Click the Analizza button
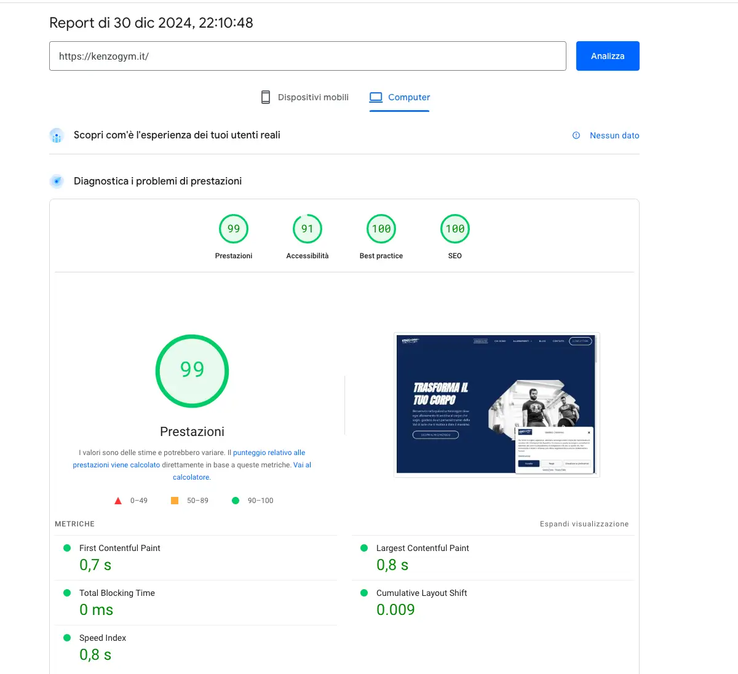738x674 pixels. (607, 55)
